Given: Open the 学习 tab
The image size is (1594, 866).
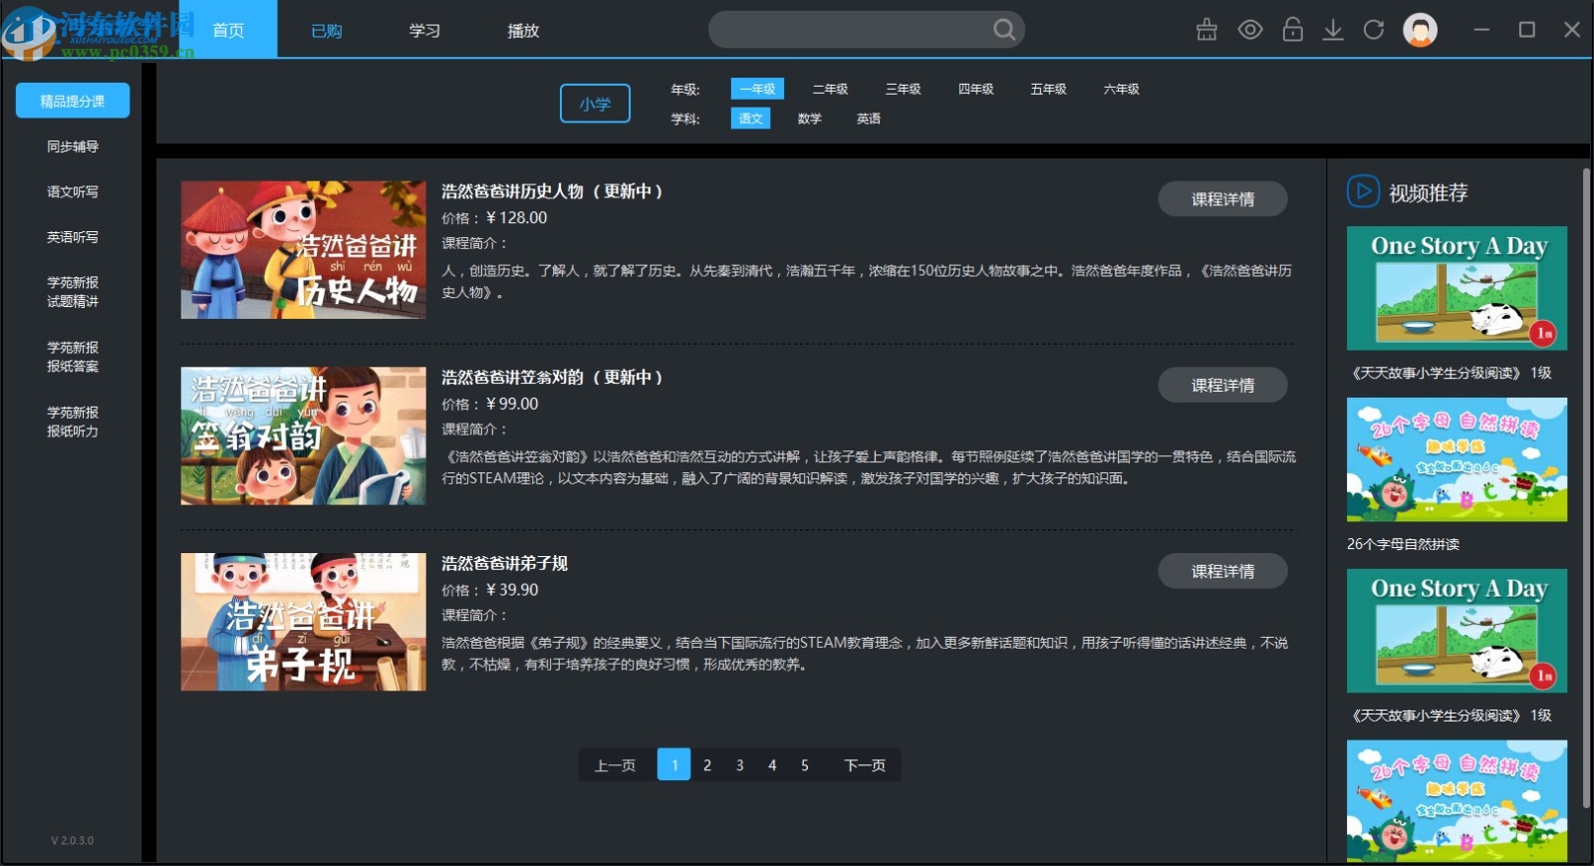Looking at the screenshot, I should pos(424,30).
